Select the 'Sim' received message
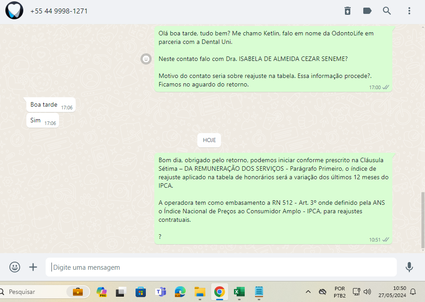This screenshot has width=425, height=302. pyautogui.click(x=42, y=121)
